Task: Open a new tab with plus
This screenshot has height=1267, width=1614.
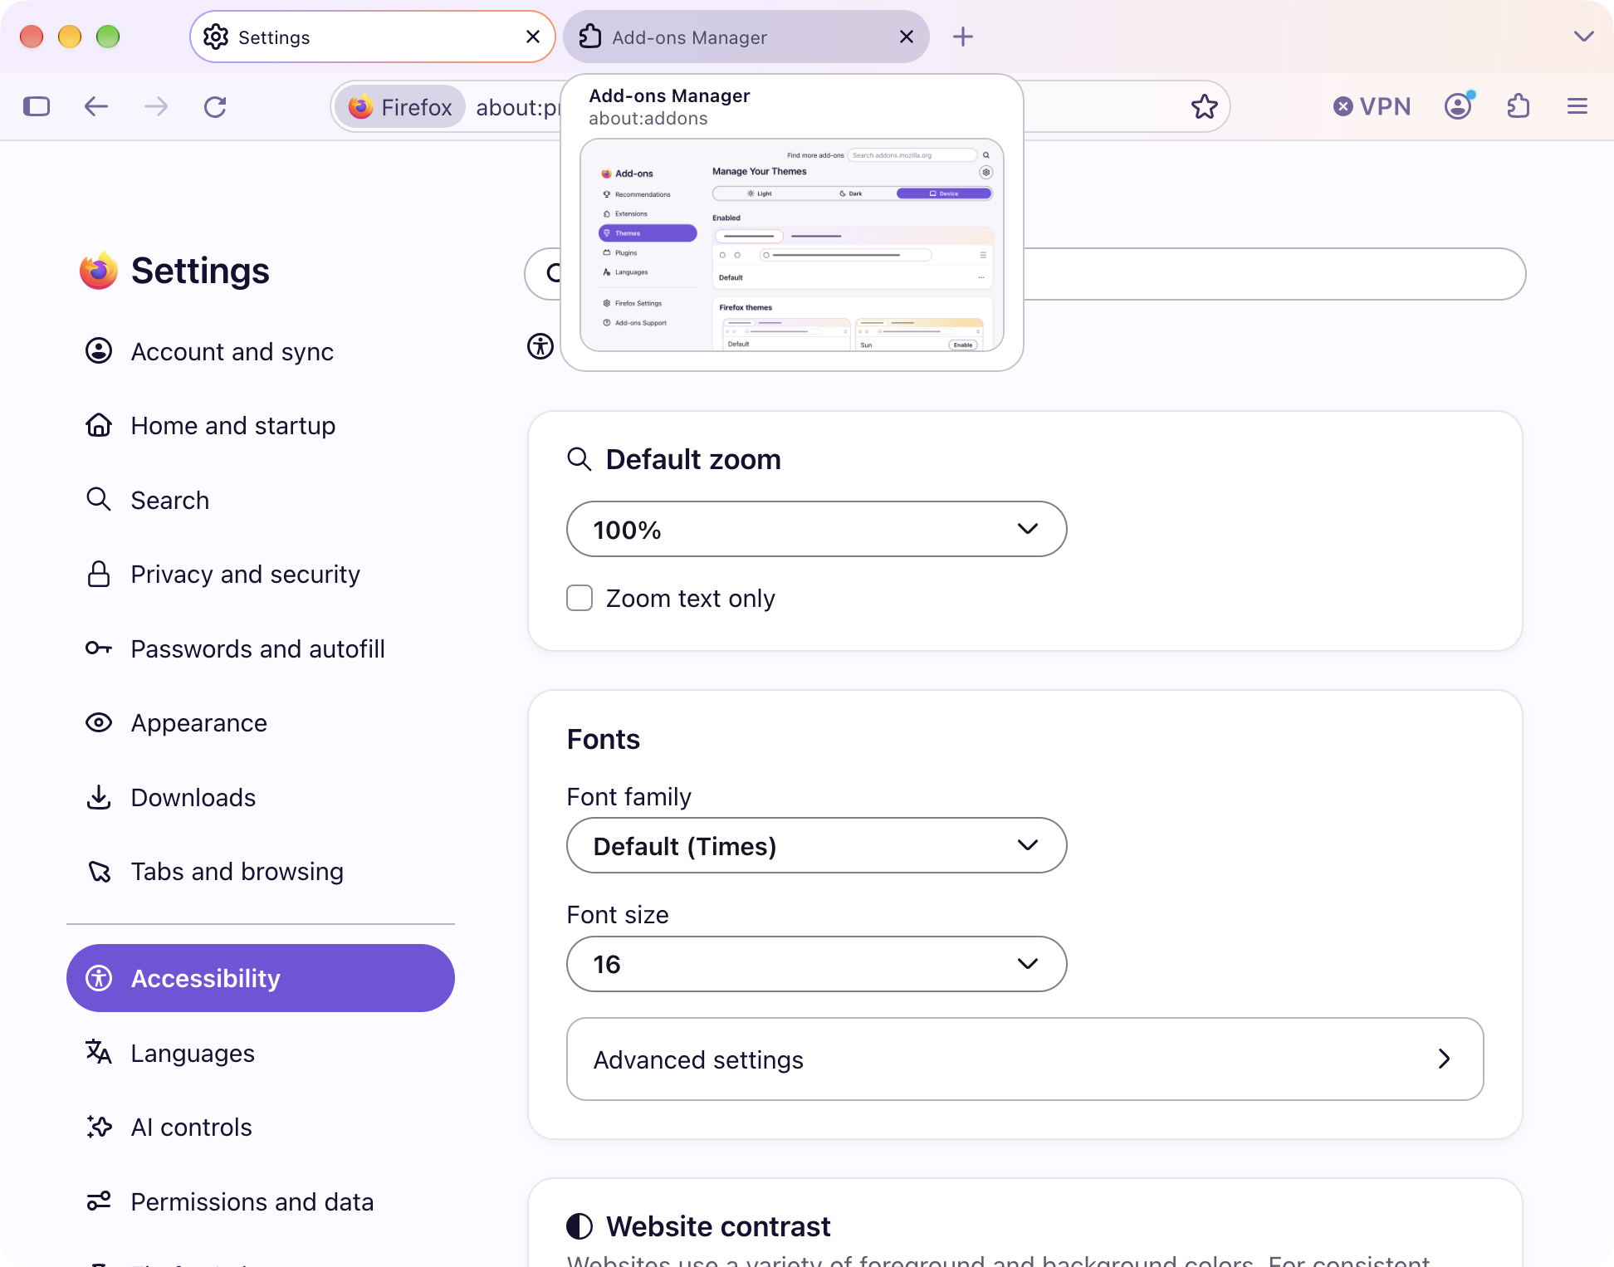Action: (x=963, y=37)
